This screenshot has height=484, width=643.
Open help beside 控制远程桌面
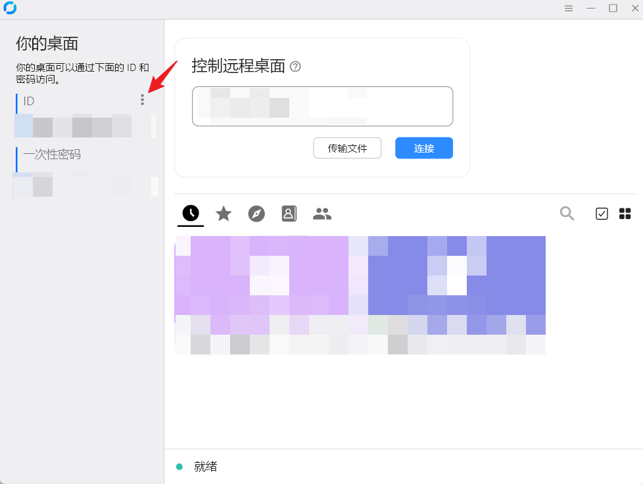(295, 66)
